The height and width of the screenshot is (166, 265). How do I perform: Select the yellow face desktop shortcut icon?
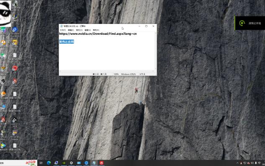point(15,42)
